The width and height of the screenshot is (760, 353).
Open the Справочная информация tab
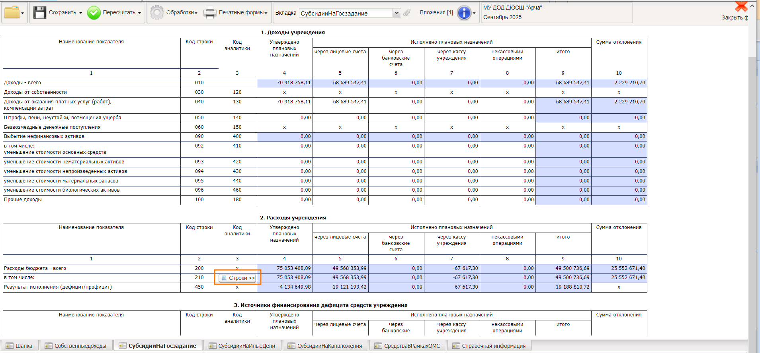pos(489,346)
